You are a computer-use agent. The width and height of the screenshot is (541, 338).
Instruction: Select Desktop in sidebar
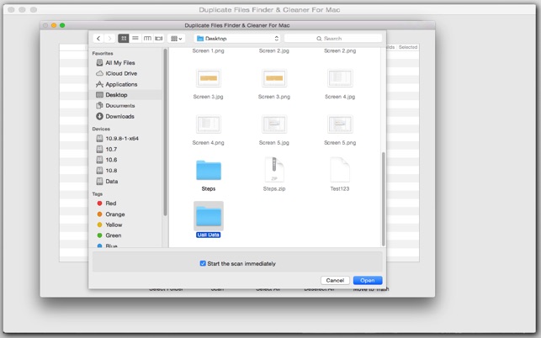[x=116, y=95]
